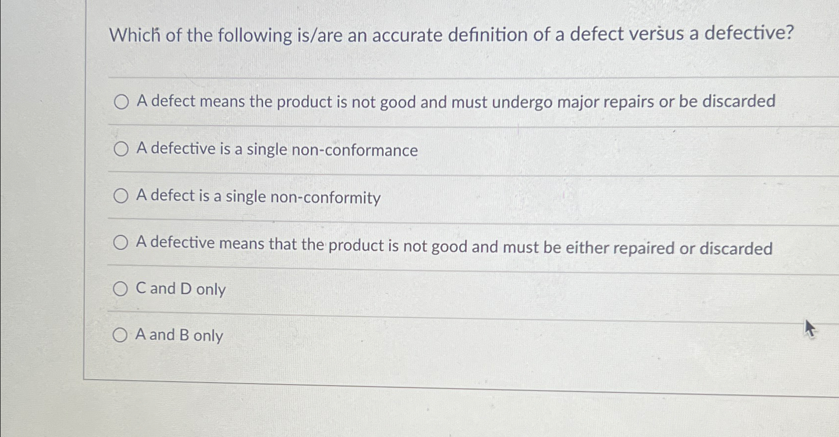
Task: Select the radio button for 'A defect means the product is not good and must undergo major repairs or be discarded'
Action: point(121,102)
